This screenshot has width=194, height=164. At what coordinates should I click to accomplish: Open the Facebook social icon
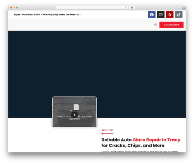point(152,15)
